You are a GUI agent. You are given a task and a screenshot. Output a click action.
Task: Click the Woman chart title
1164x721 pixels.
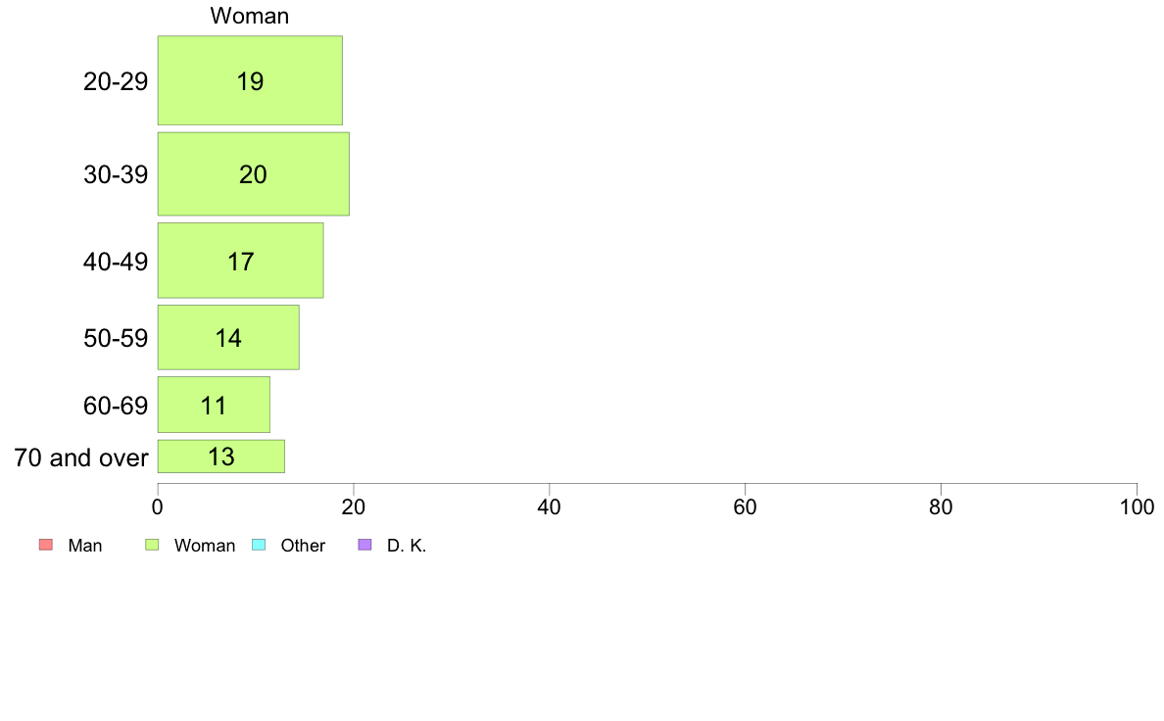[250, 16]
